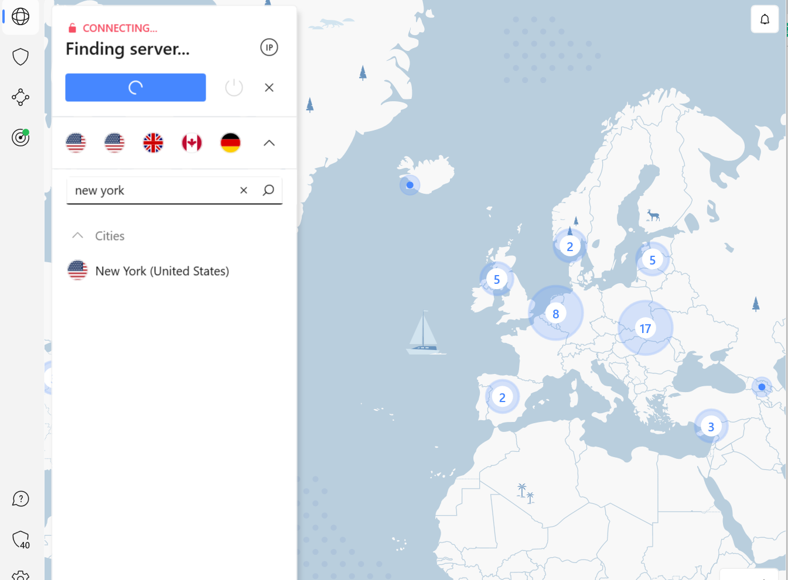Viewport: 788px width, 580px height.
Task: Click the 17-server cluster on map
Action: [645, 328]
